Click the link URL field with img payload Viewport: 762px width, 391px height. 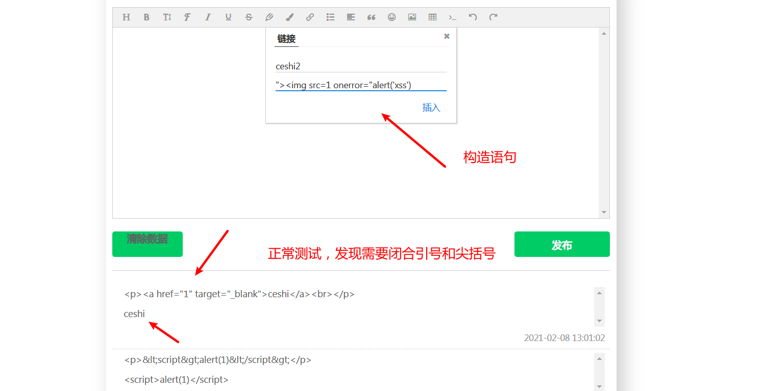click(x=361, y=85)
